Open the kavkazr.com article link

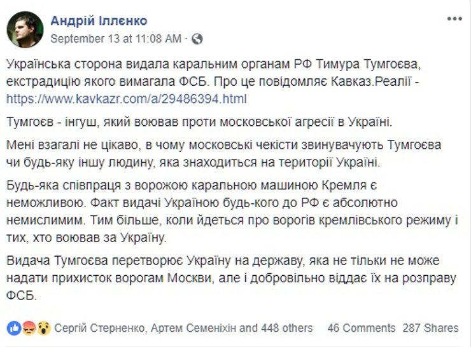click(126, 99)
